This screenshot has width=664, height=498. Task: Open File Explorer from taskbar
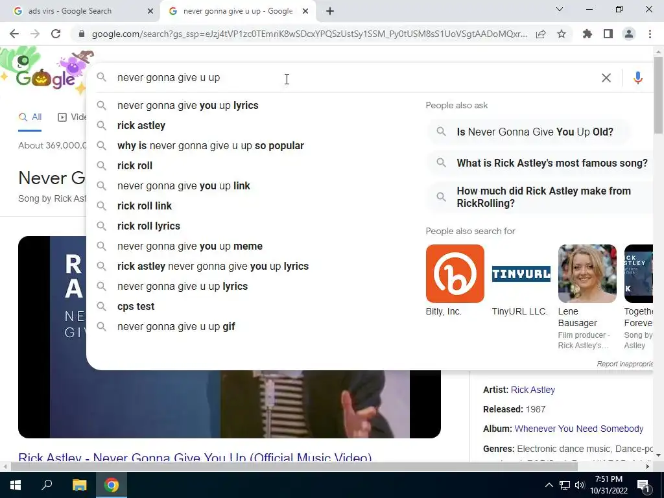[79, 485]
